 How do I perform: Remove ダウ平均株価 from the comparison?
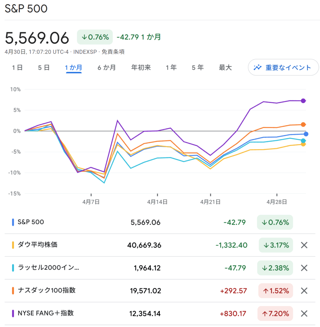[x=304, y=245]
